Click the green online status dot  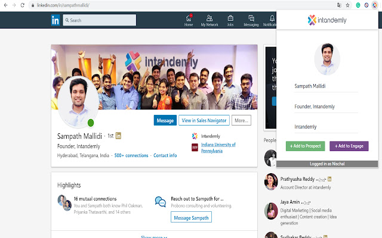(91, 123)
